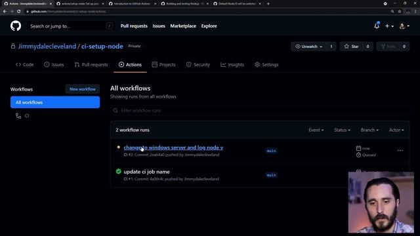The height and width of the screenshot is (236, 420).
Task: Open Explore in top navigation
Action: point(209,26)
